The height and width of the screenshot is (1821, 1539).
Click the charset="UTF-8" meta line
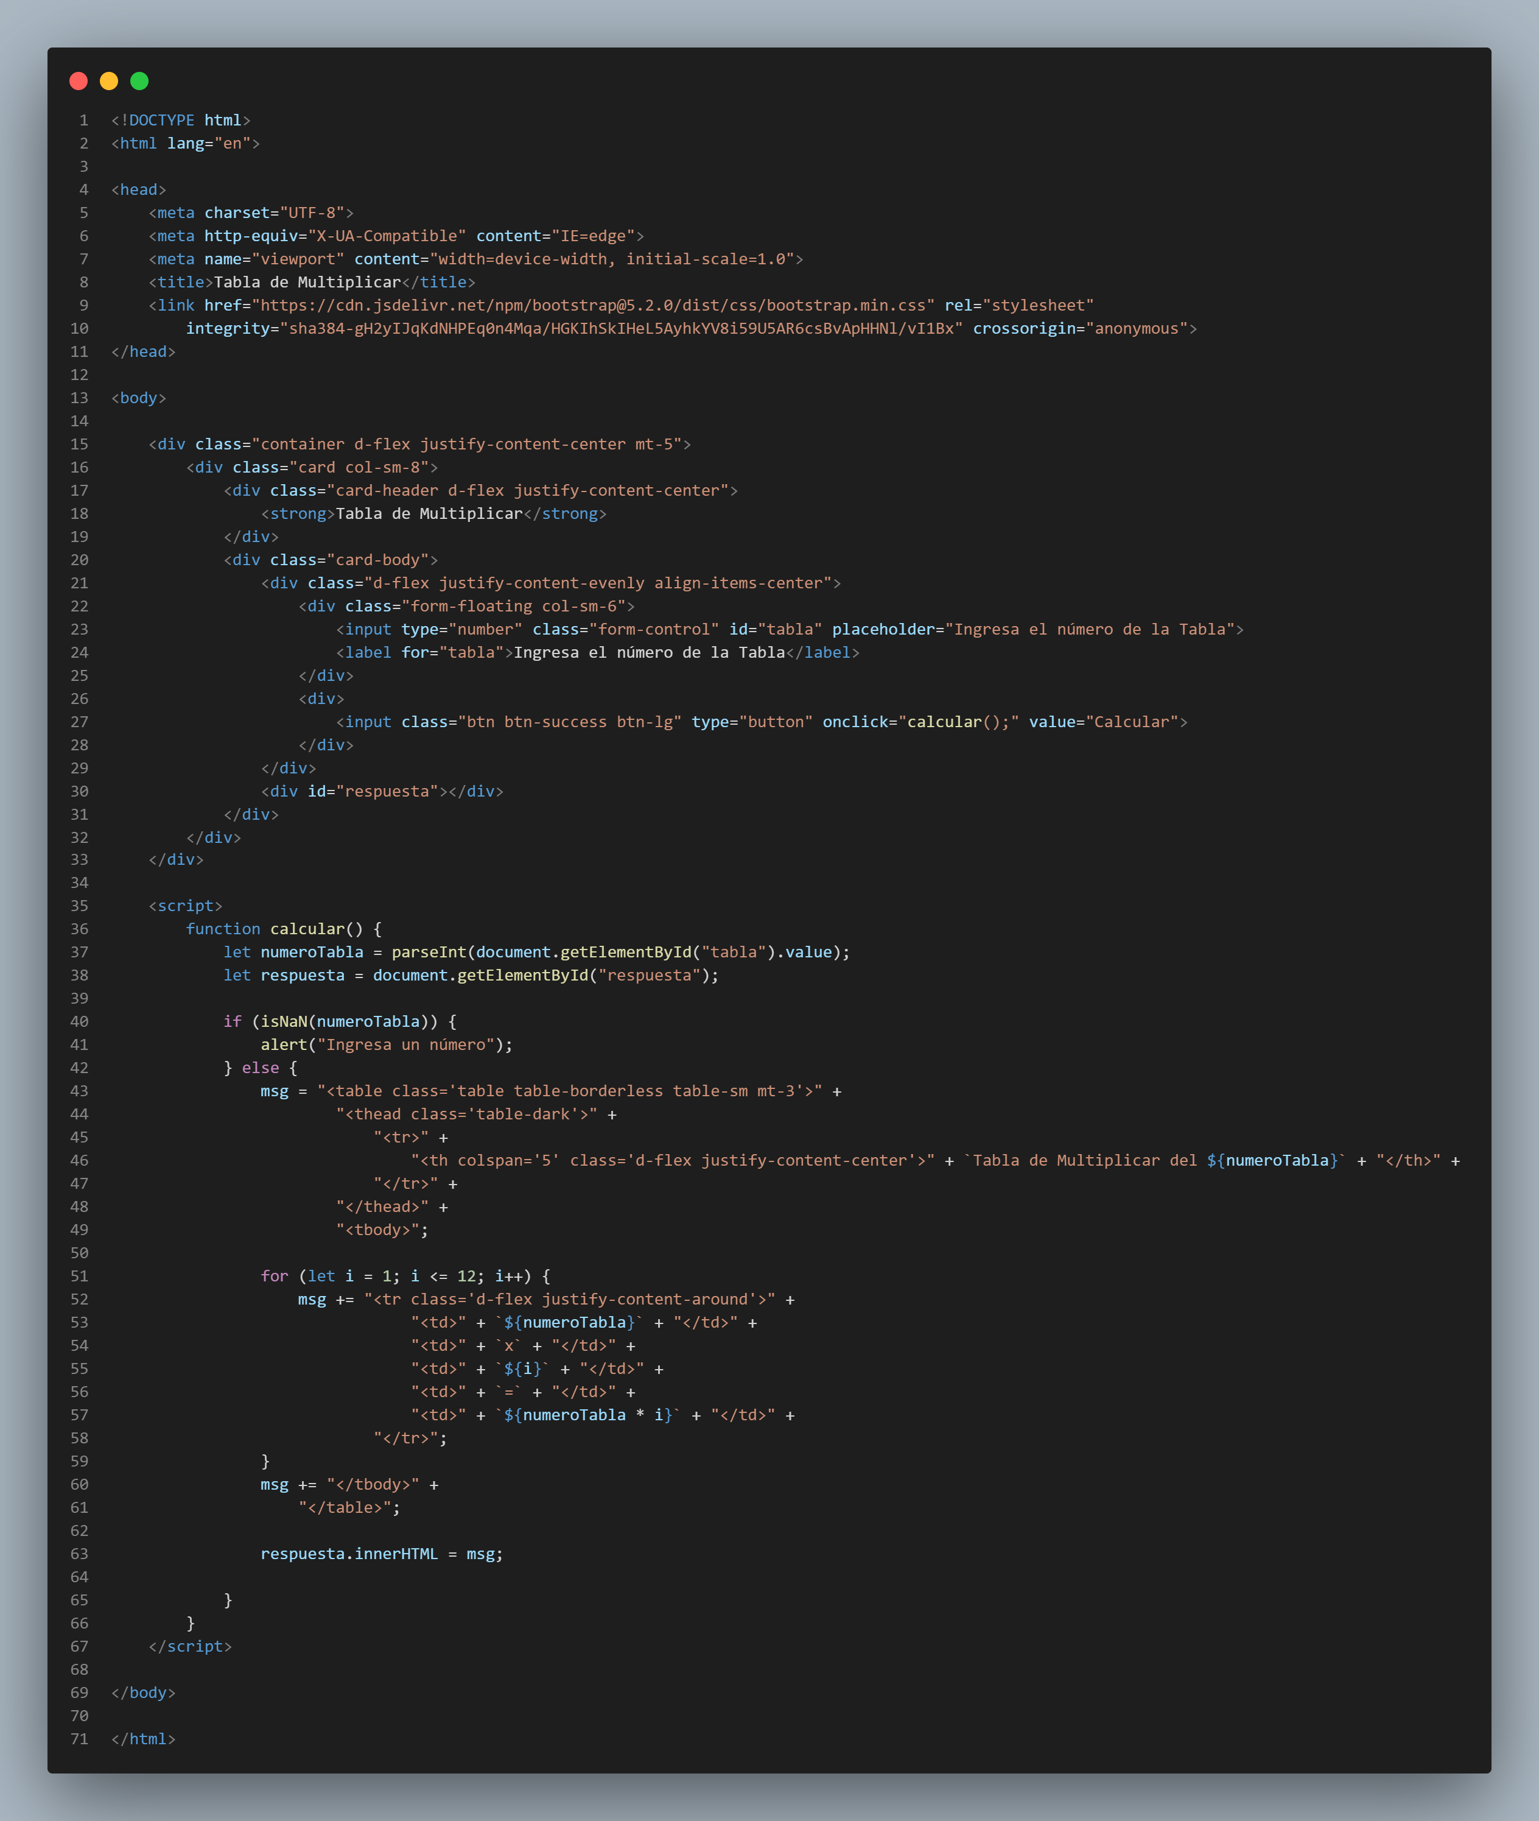click(x=251, y=213)
